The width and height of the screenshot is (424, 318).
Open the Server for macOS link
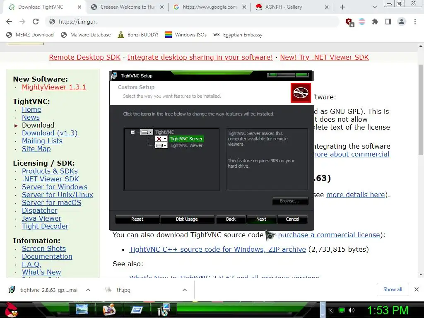[51, 202]
